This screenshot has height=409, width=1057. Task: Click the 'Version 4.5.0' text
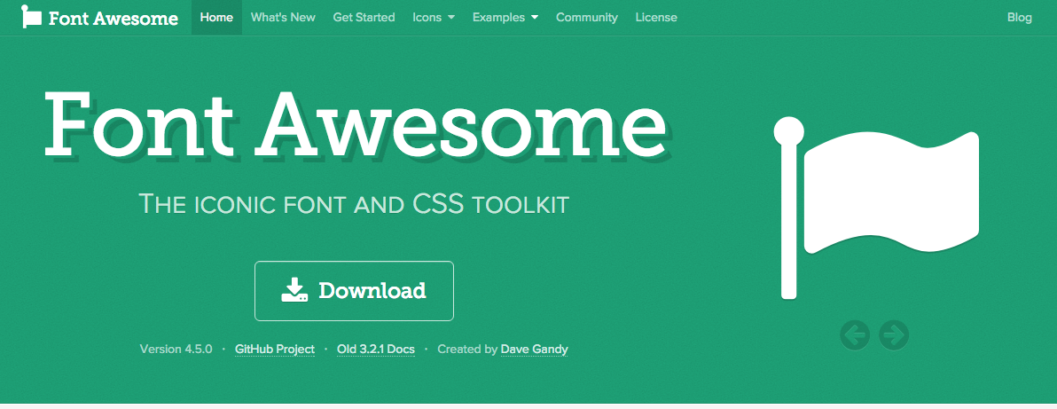[176, 349]
